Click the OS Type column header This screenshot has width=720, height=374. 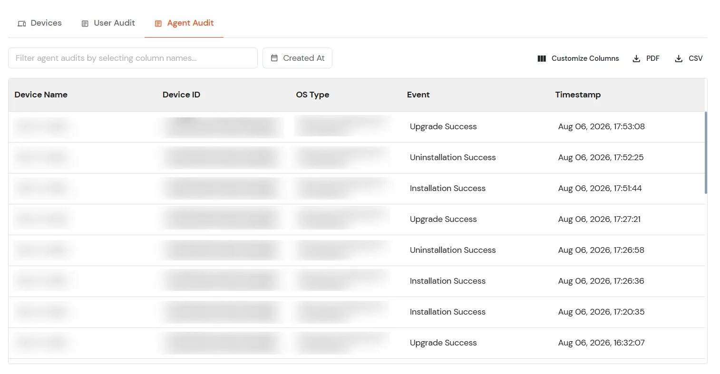312,95
